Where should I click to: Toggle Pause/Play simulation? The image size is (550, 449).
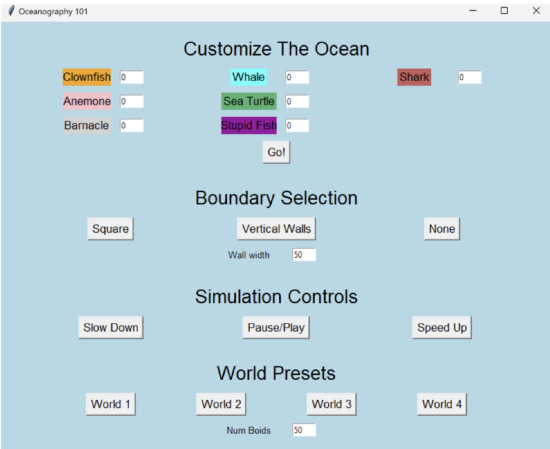pyautogui.click(x=276, y=328)
